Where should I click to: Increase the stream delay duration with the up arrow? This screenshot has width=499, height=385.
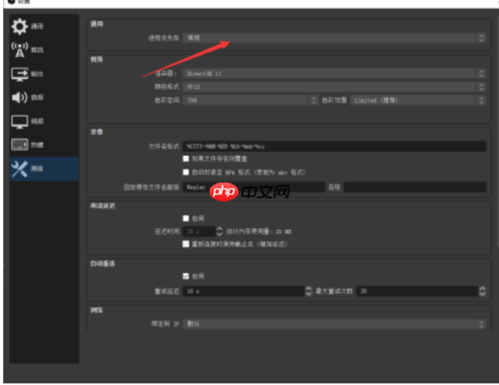pyautogui.click(x=220, y=228)
